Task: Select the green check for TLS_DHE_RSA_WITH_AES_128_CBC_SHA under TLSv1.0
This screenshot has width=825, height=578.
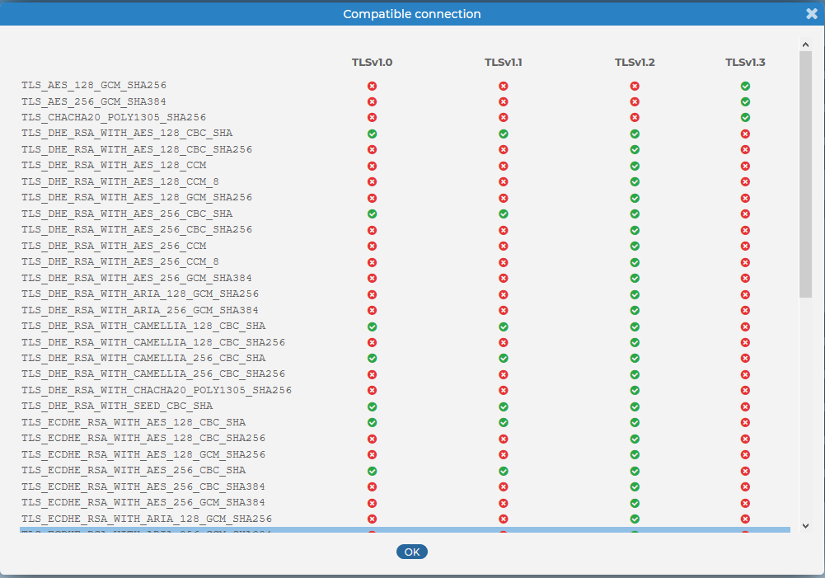Action: point(373,134)
